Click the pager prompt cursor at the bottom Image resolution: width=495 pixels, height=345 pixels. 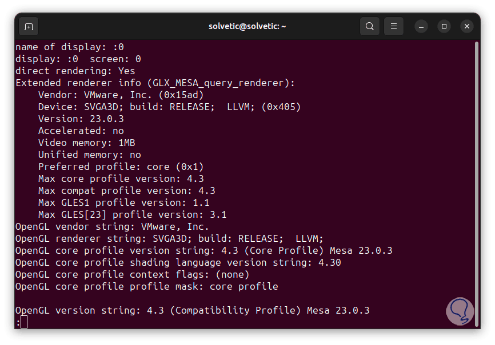click(x=23, y=322)
